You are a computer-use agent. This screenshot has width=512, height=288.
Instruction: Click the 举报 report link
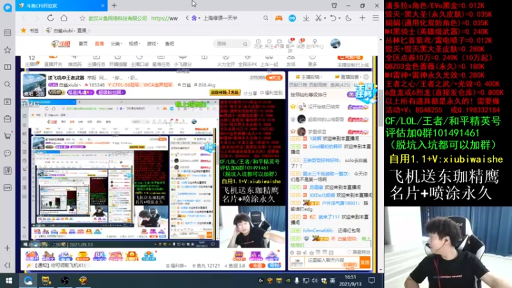click(x=92, y=77)
